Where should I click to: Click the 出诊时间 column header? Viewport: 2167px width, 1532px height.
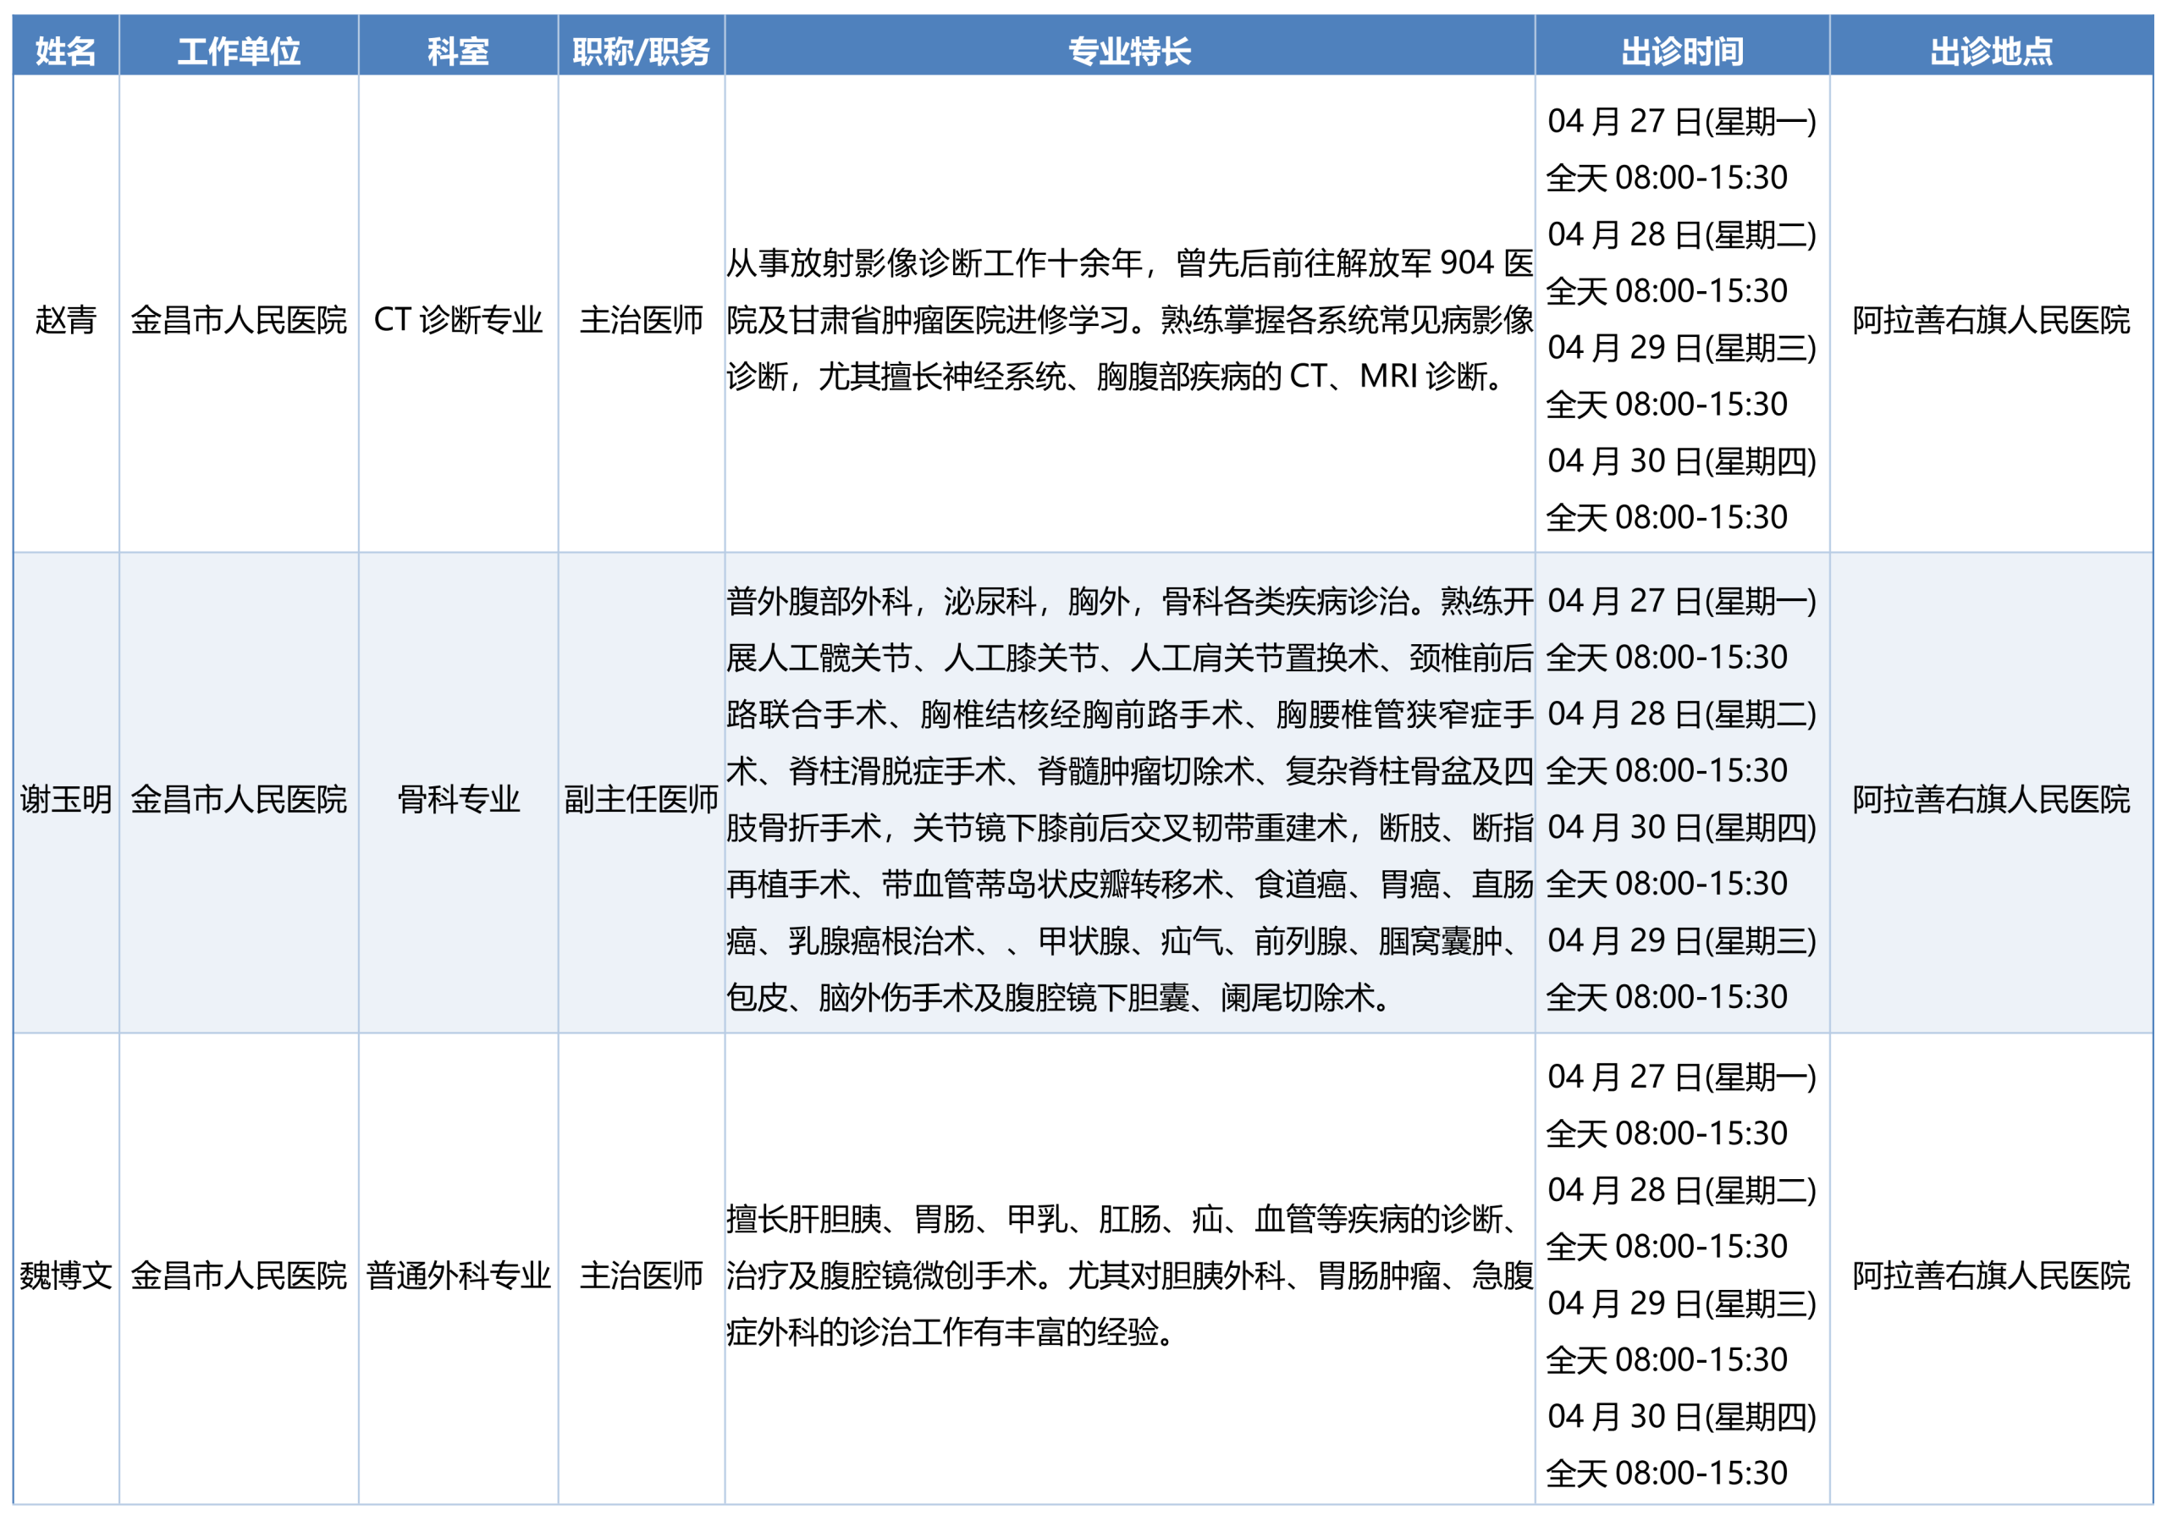coord(1682,50)
